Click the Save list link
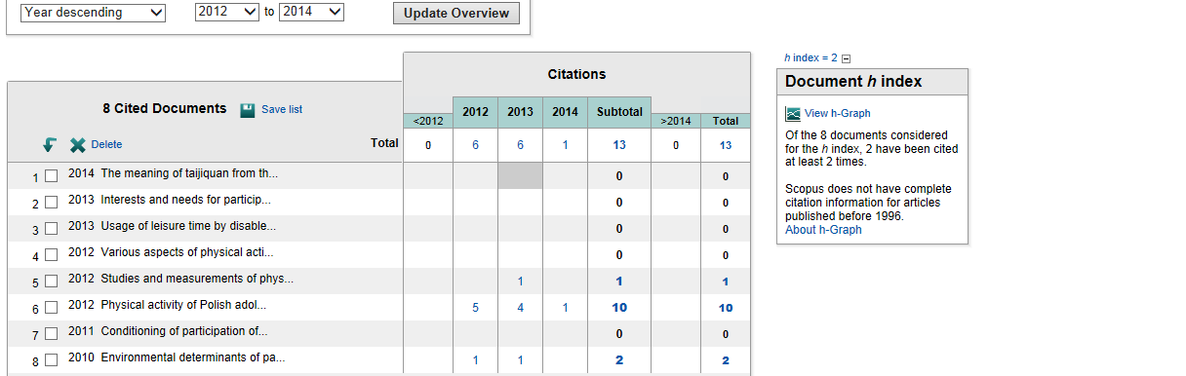1186x376 pixels. click(x=282, y=109)
